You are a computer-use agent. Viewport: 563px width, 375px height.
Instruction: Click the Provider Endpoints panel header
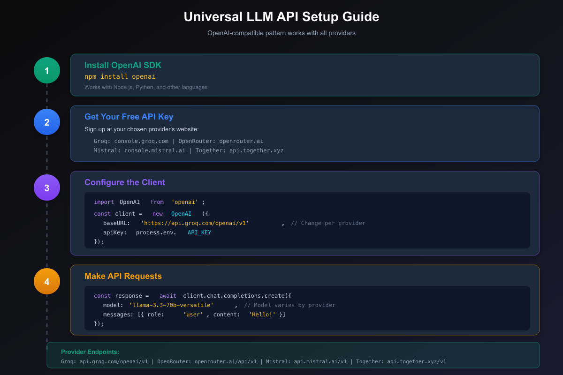pyautogui.click(x=90, y=352)
